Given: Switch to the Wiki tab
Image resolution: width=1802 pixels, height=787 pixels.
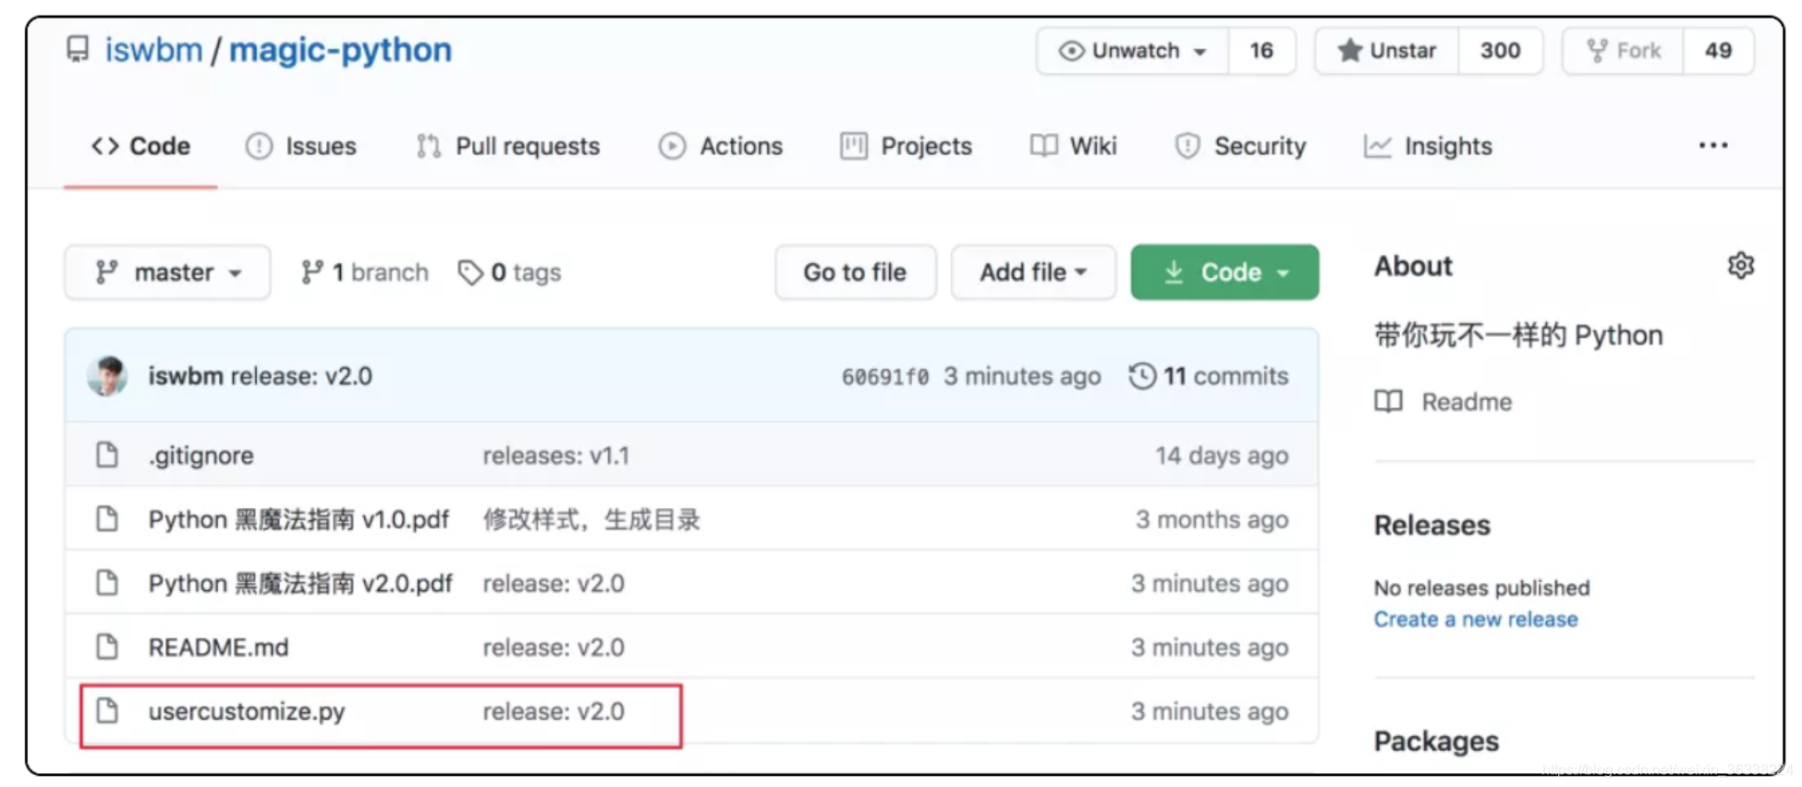Looking at the screenshot, I should tap(1074, 146).
